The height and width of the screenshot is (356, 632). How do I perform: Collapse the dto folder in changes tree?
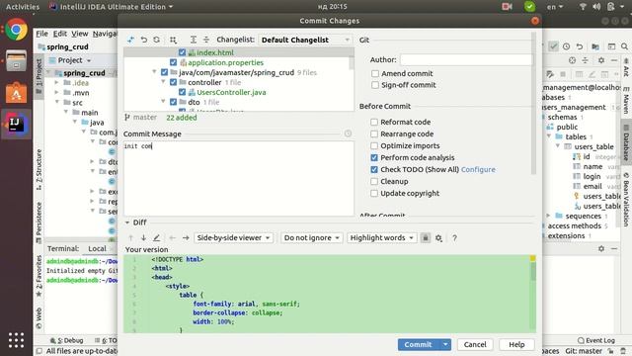pos(163,102)
